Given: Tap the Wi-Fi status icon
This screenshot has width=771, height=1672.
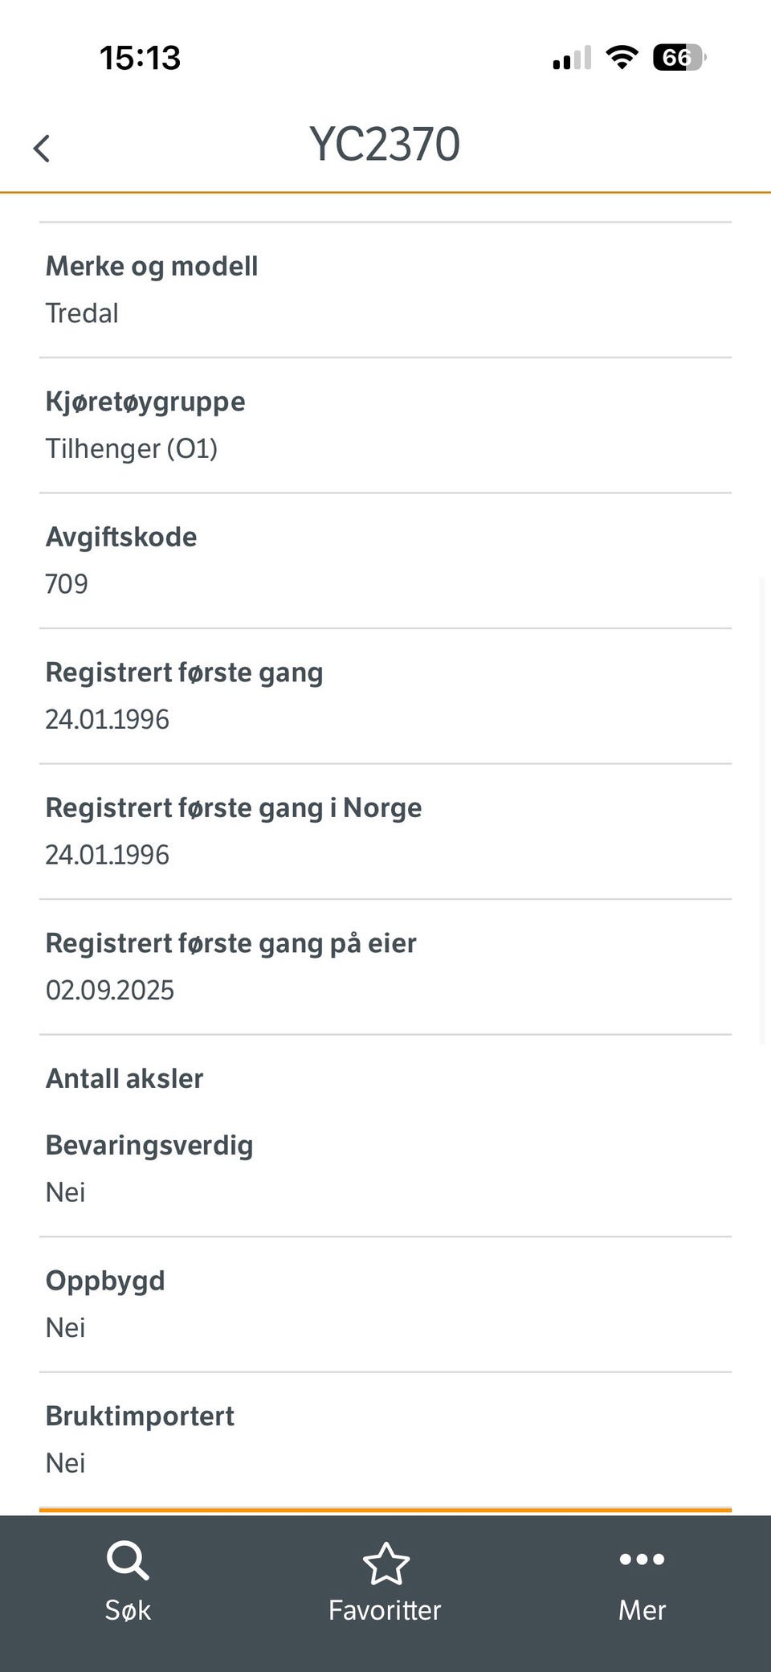Looking at the screenshot, I should (622, 58).
